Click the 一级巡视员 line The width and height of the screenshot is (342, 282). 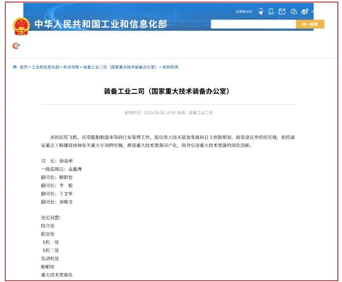tap(61, 169)
